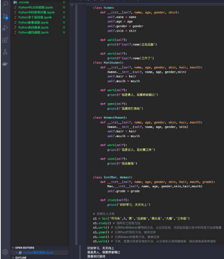This screenshot has height=259, width=224.
Task: Click the 'def study(self):' line
Action: point(114,200)
